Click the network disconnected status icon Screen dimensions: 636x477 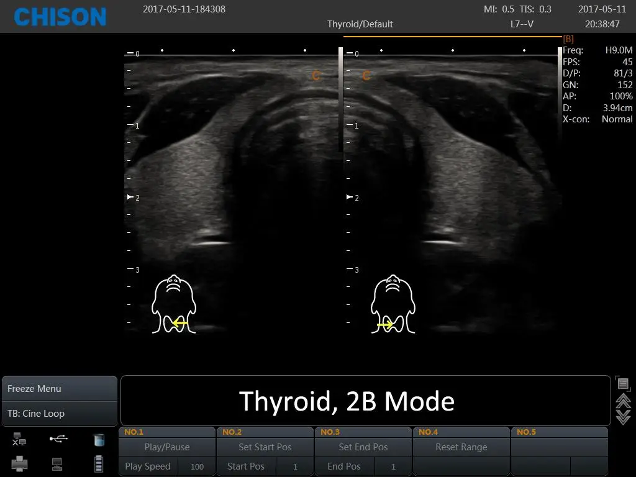pos(19,440)
